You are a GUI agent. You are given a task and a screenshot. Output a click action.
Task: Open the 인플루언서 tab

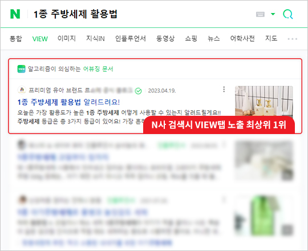coord(131,38)
